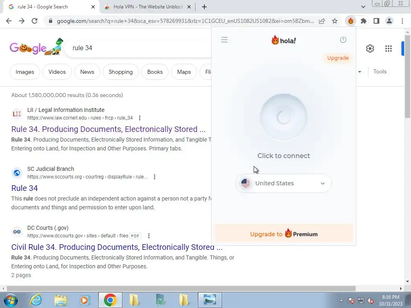This screenshot has height=308, width=411.
Task: Open Google settings gear
Action: 370,49
